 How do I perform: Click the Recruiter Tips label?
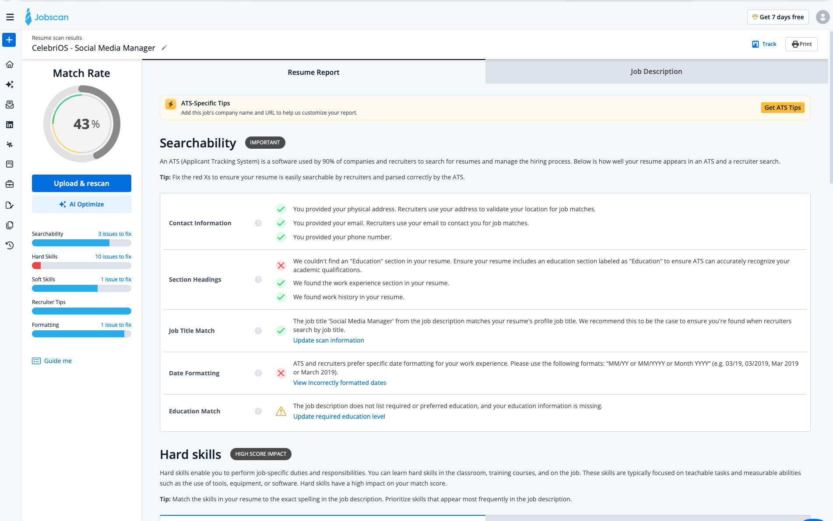pyautogui.click(x=49, y=302)
